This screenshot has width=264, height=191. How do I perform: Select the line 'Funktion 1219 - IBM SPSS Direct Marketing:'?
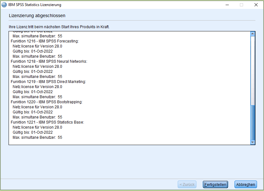(48, 81)
